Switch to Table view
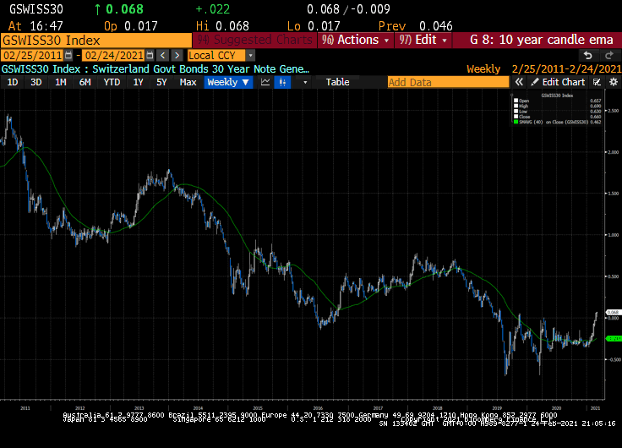Viewport: 622px width, 448px height. pos(337,82)
